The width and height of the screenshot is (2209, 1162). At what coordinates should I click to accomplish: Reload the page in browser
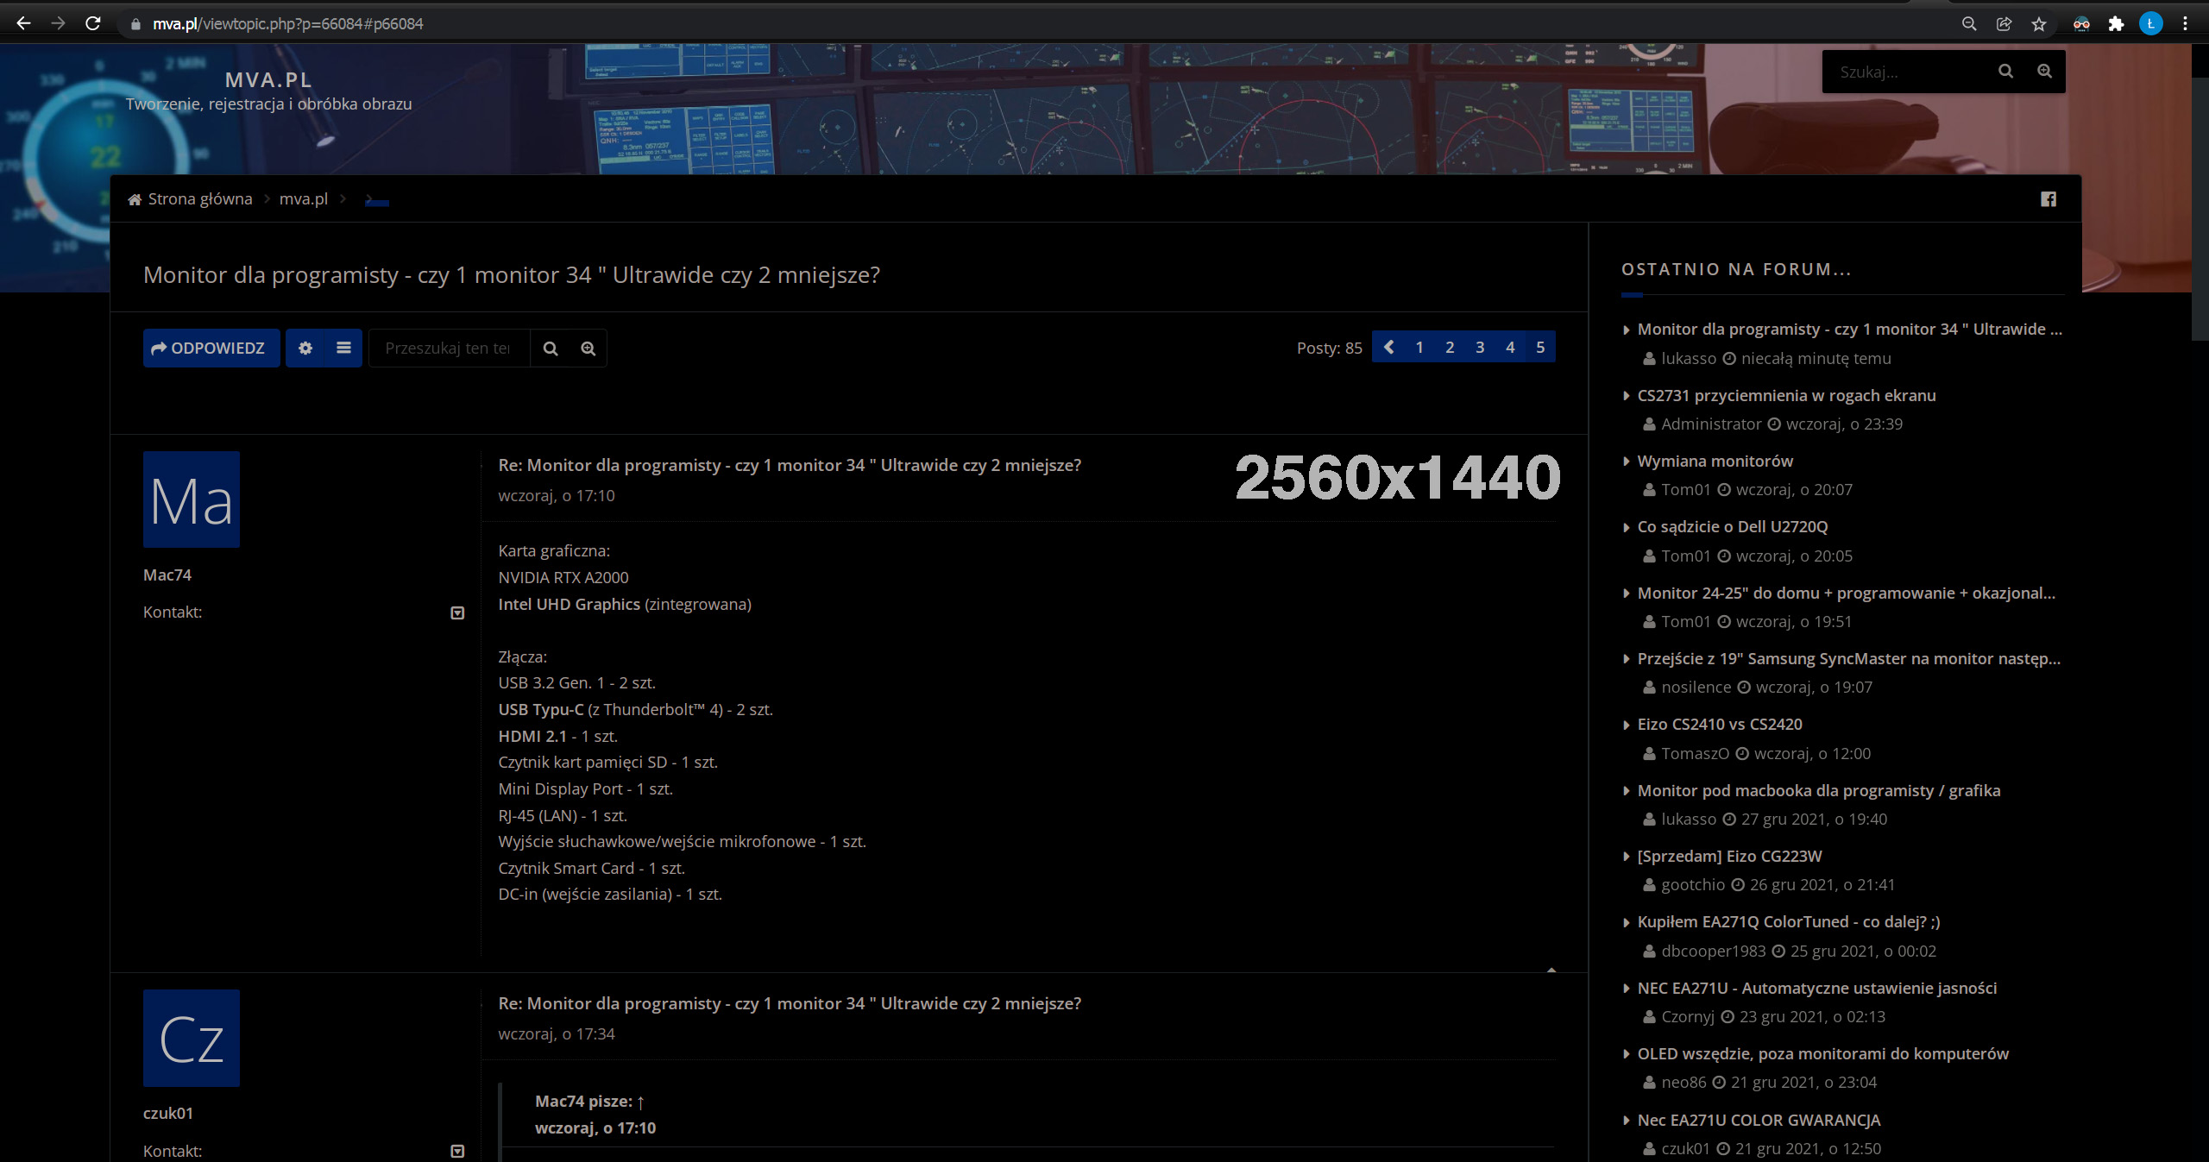tap(93, 24)
